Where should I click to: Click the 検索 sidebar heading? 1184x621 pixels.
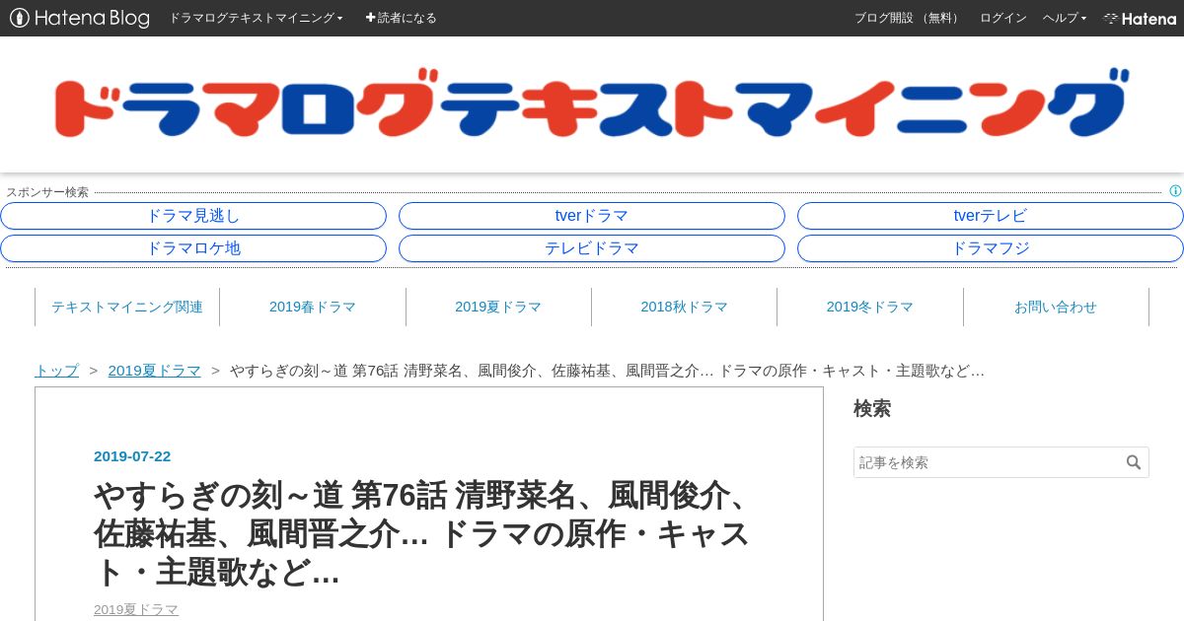click(x=872, y=408)
